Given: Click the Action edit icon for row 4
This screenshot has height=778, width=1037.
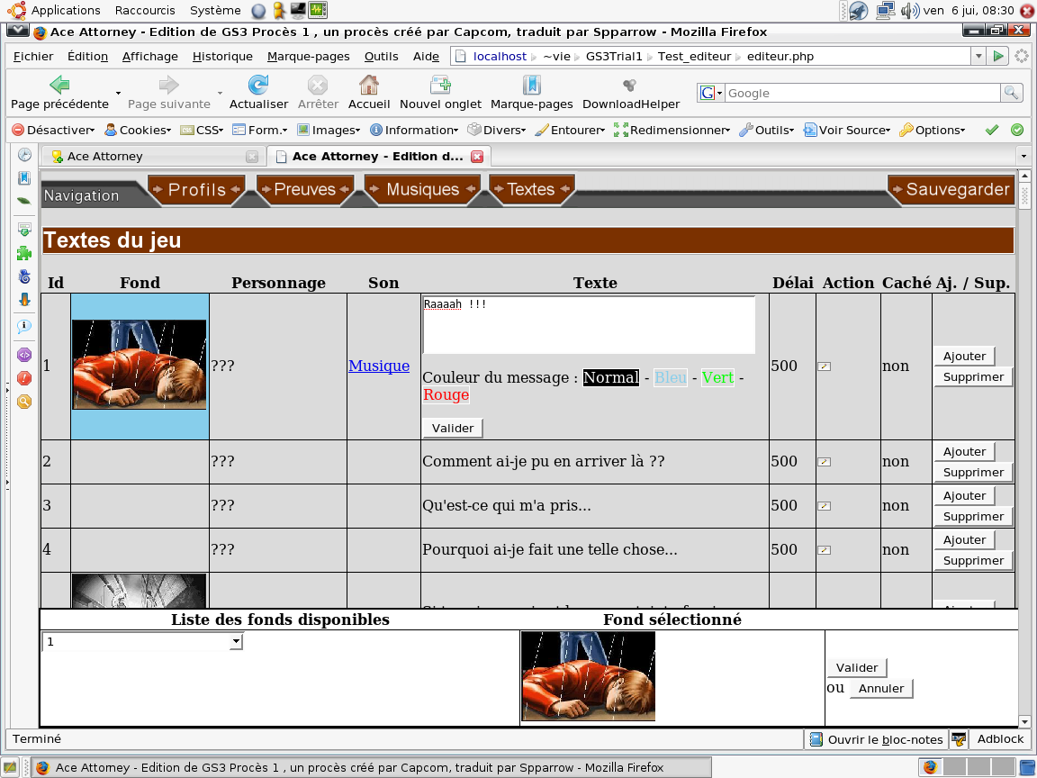Looking at the screenshot, I should (x=824, y=550).
